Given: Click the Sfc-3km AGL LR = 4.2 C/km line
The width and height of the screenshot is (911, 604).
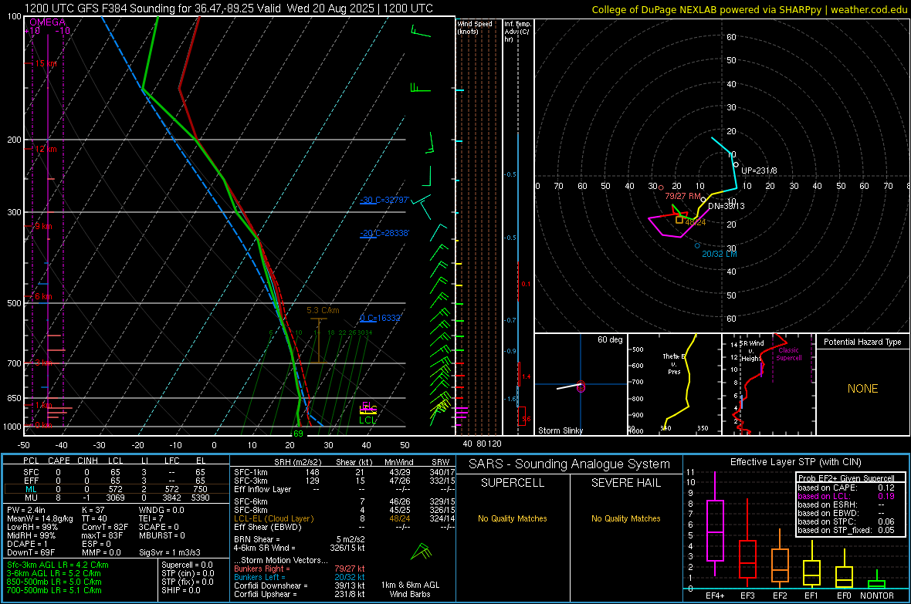Looking at the screenshot, I should tap(58, 565).
